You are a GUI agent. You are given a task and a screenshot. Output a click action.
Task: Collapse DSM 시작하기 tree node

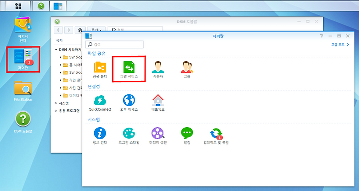point(56,49)
